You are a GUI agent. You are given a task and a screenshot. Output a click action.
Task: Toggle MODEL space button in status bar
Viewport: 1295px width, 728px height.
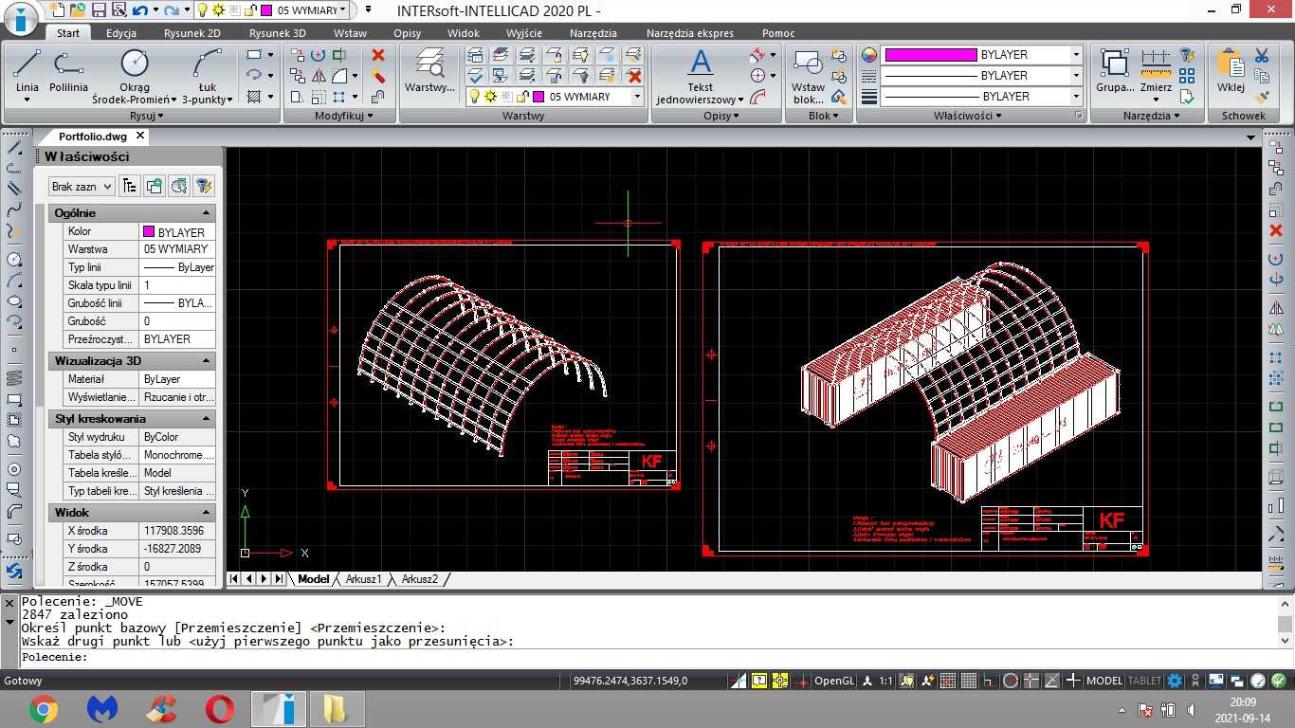[x=1103, y=681]
